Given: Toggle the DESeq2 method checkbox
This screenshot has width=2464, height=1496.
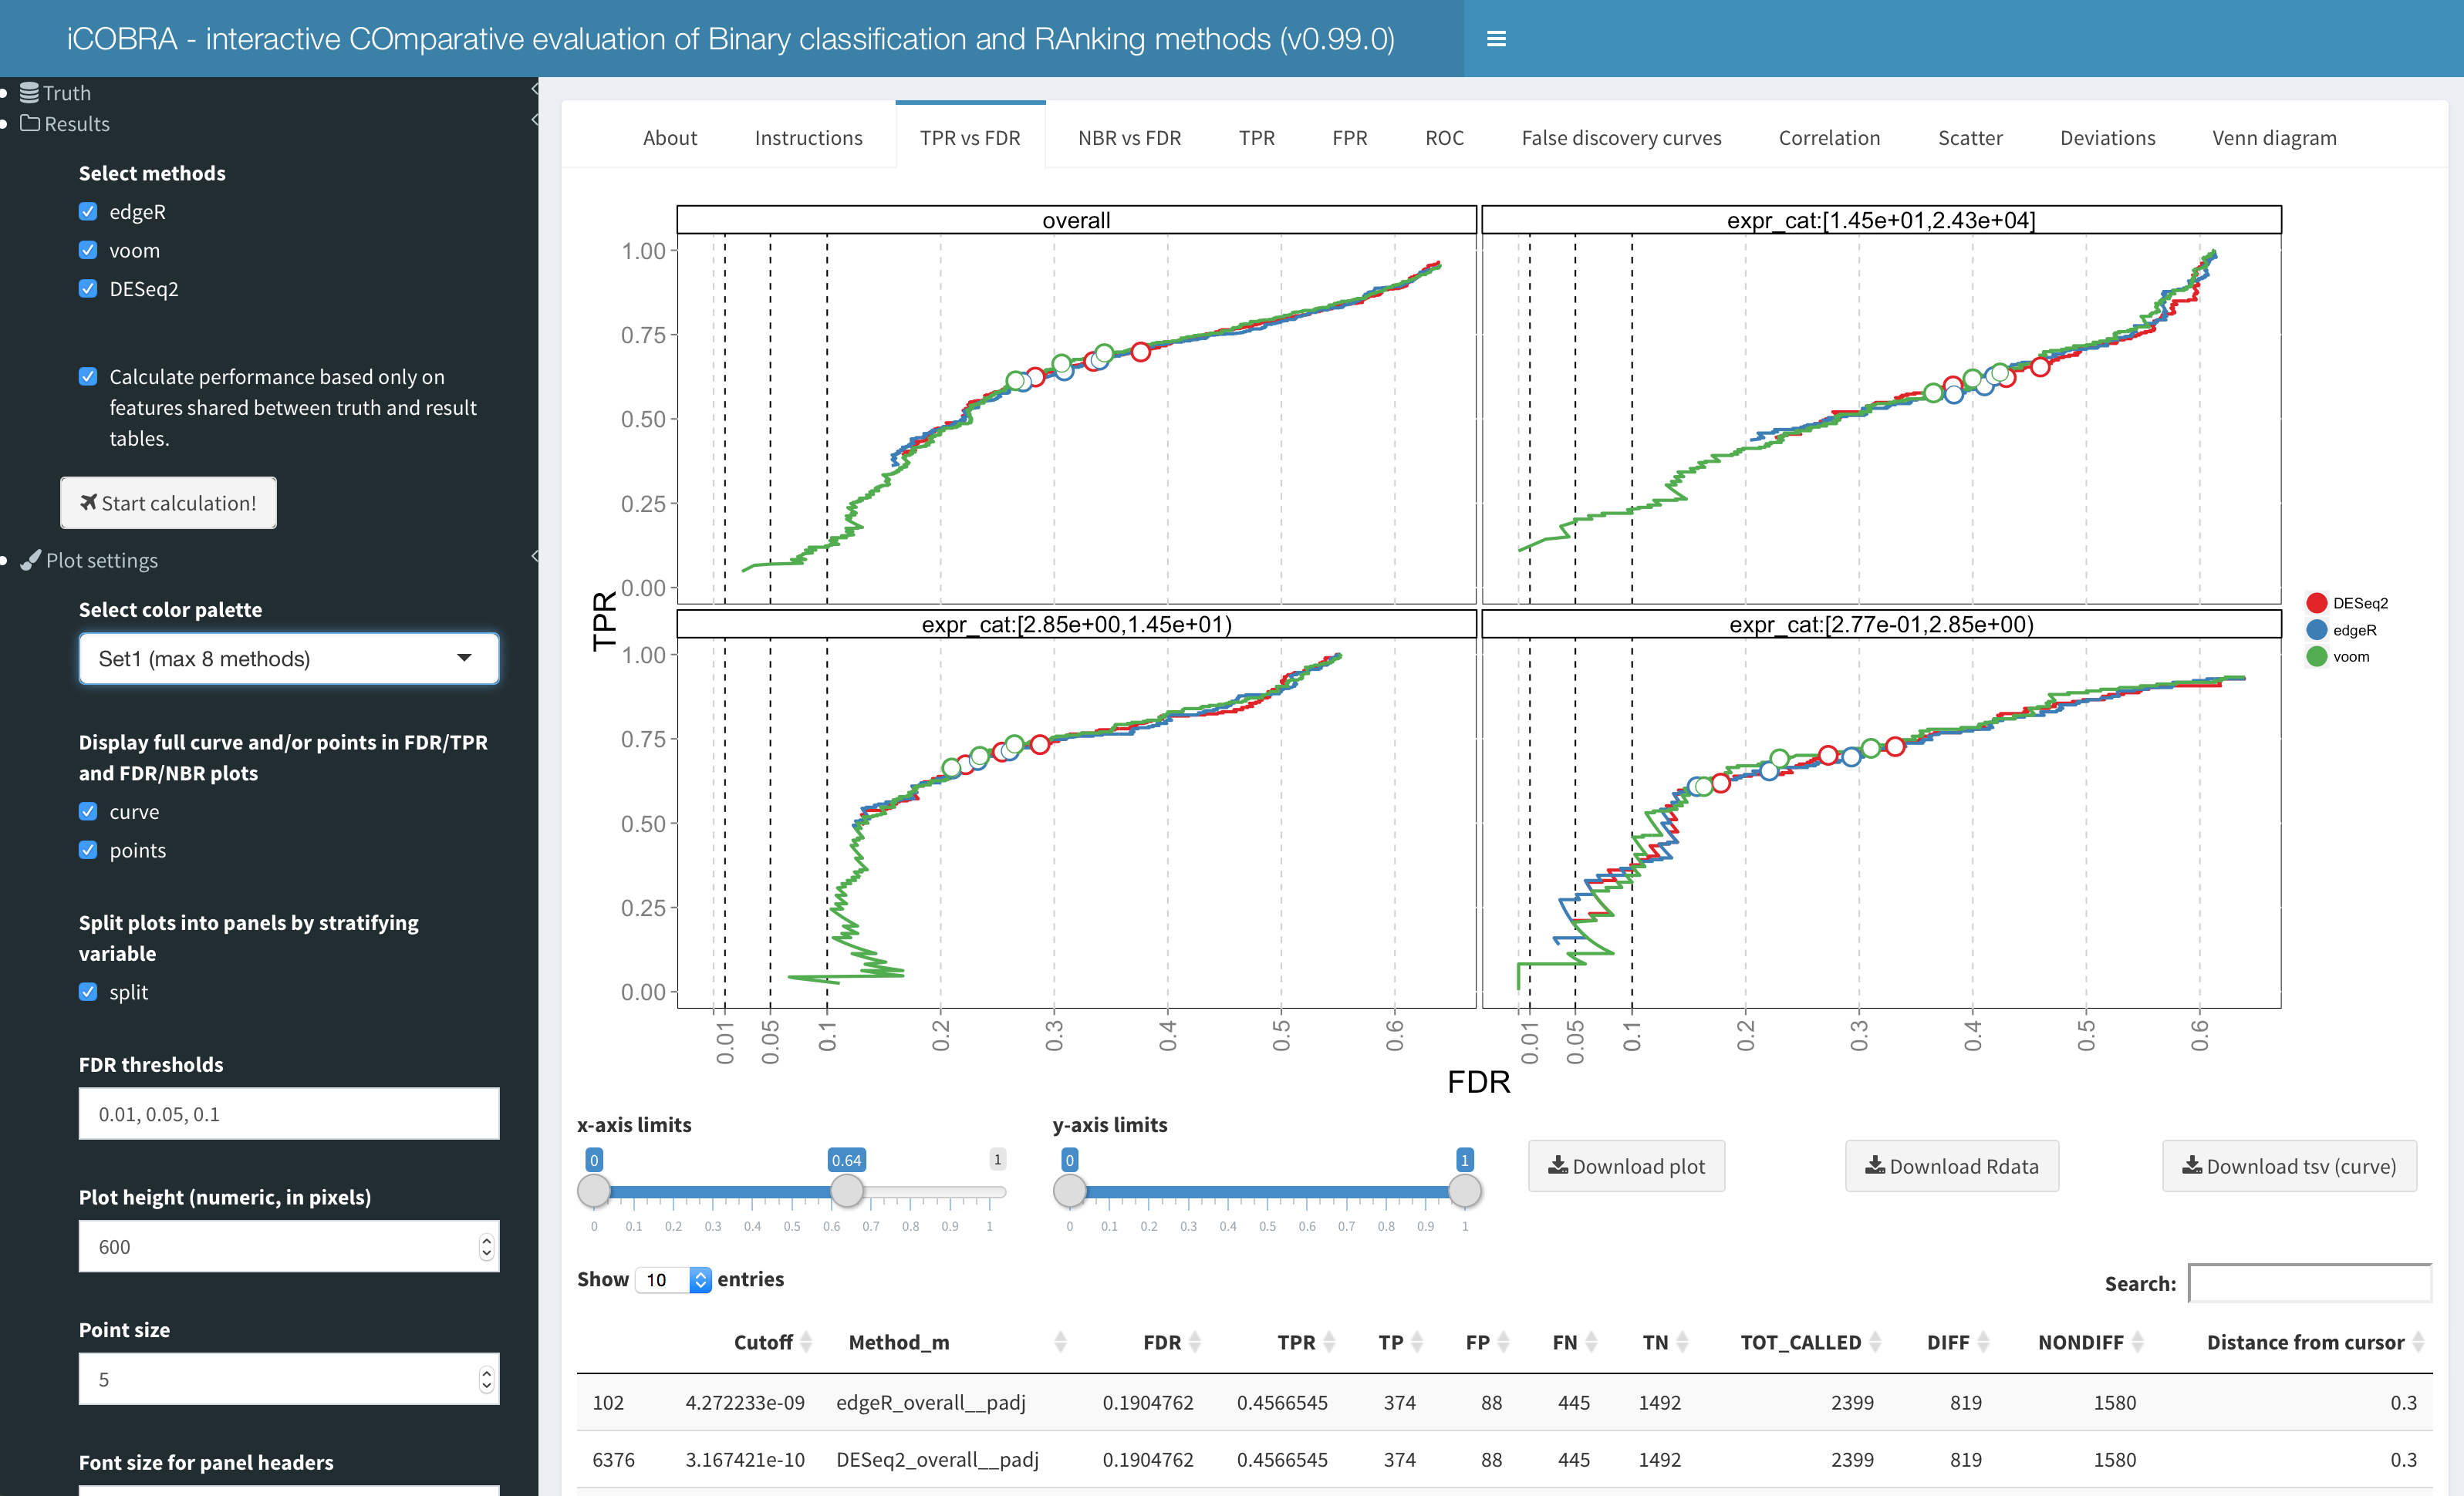Looking at the screenshot, I should (88, 289).
